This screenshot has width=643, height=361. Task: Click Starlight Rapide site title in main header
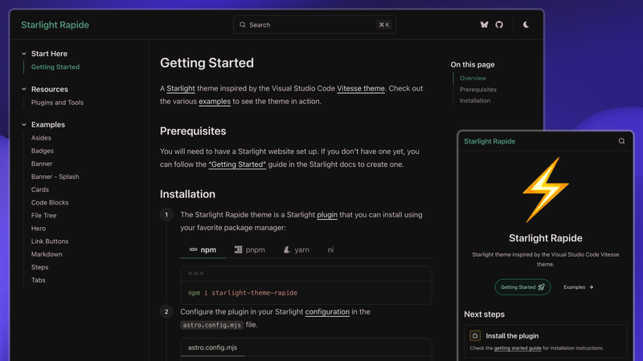coord(55,25)
